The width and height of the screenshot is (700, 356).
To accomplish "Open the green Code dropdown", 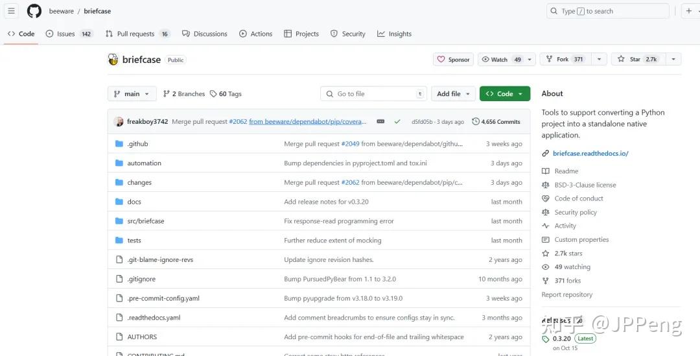I will (504, 94).
